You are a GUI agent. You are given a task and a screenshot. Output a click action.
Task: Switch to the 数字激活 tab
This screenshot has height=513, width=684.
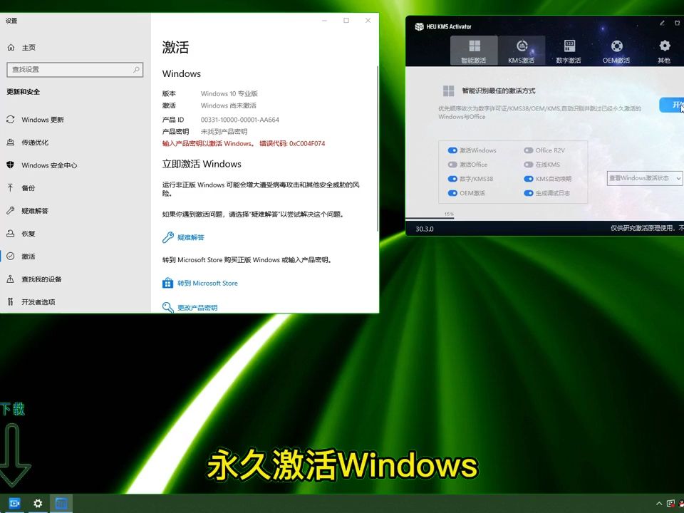tap(569, 51)
